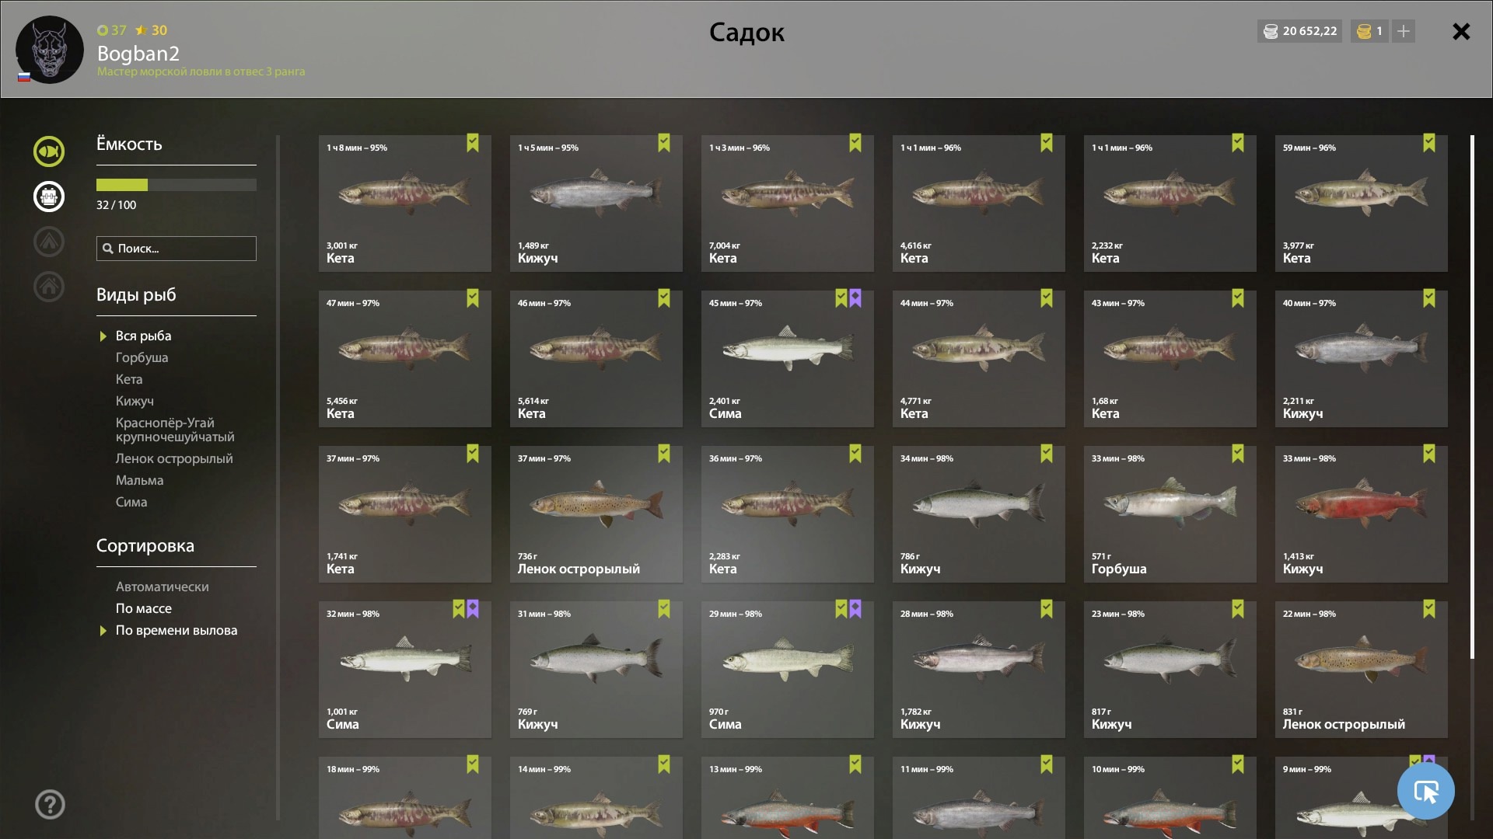Toggle green bookmark on 7,004 кг Кета
Image resolution: width=1493 pixels, height=839 pixels.
(x=855, y=143)
